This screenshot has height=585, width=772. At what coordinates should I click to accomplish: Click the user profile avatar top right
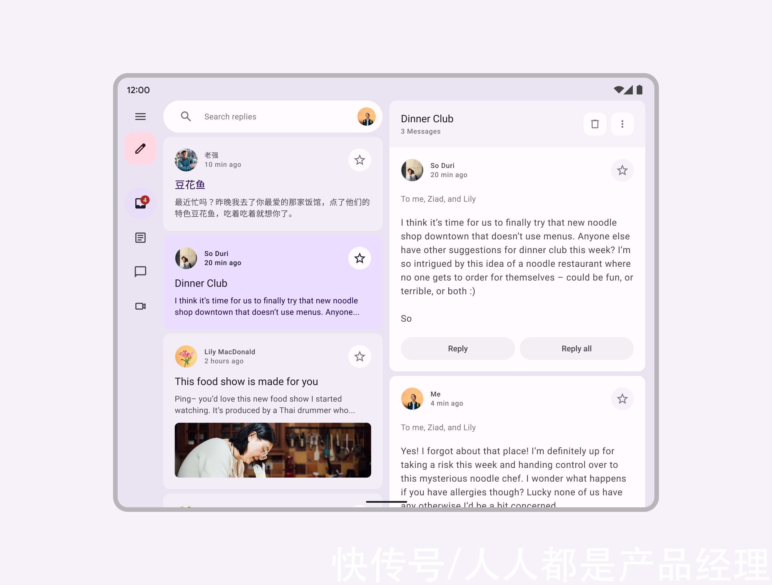pyautogui.click(x=366, y=116)
